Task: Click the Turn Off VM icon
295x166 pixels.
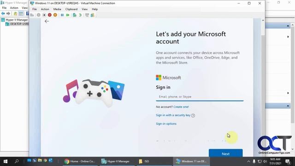Action: [44, 15]
